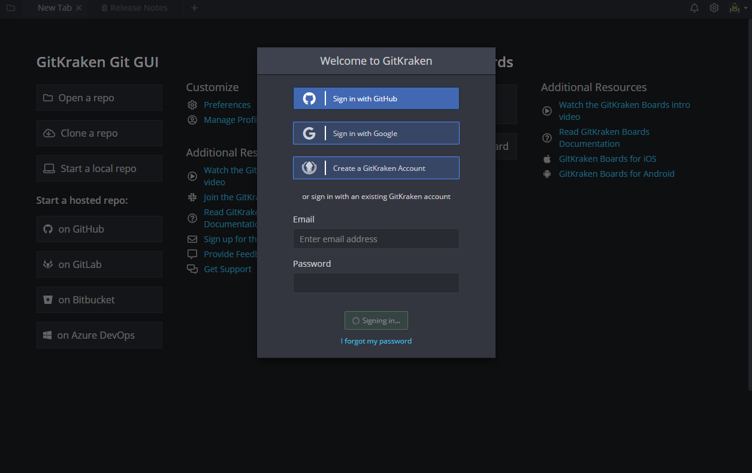Sign in with Google

pos(376,133)
